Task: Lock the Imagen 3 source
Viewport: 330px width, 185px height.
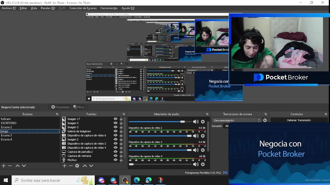Action: [121, 127]
